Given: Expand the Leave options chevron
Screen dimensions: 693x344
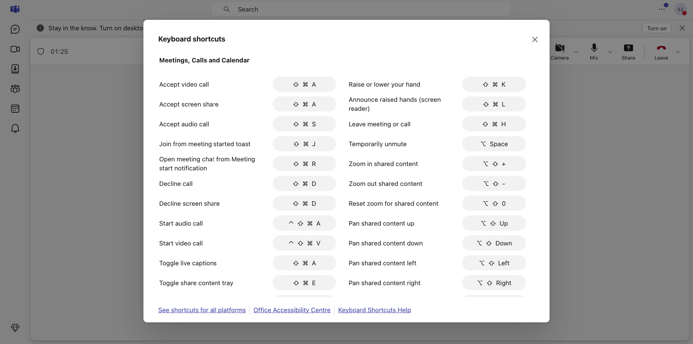Looking at the screenshot, I should (678, 52).
